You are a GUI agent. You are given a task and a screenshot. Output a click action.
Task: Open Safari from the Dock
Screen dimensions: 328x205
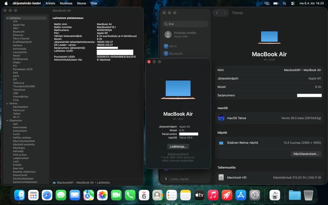pos(47,195)
